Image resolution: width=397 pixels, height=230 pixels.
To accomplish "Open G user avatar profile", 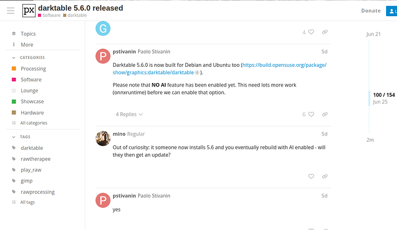I will pyautogui.click(x=103, y=28).
